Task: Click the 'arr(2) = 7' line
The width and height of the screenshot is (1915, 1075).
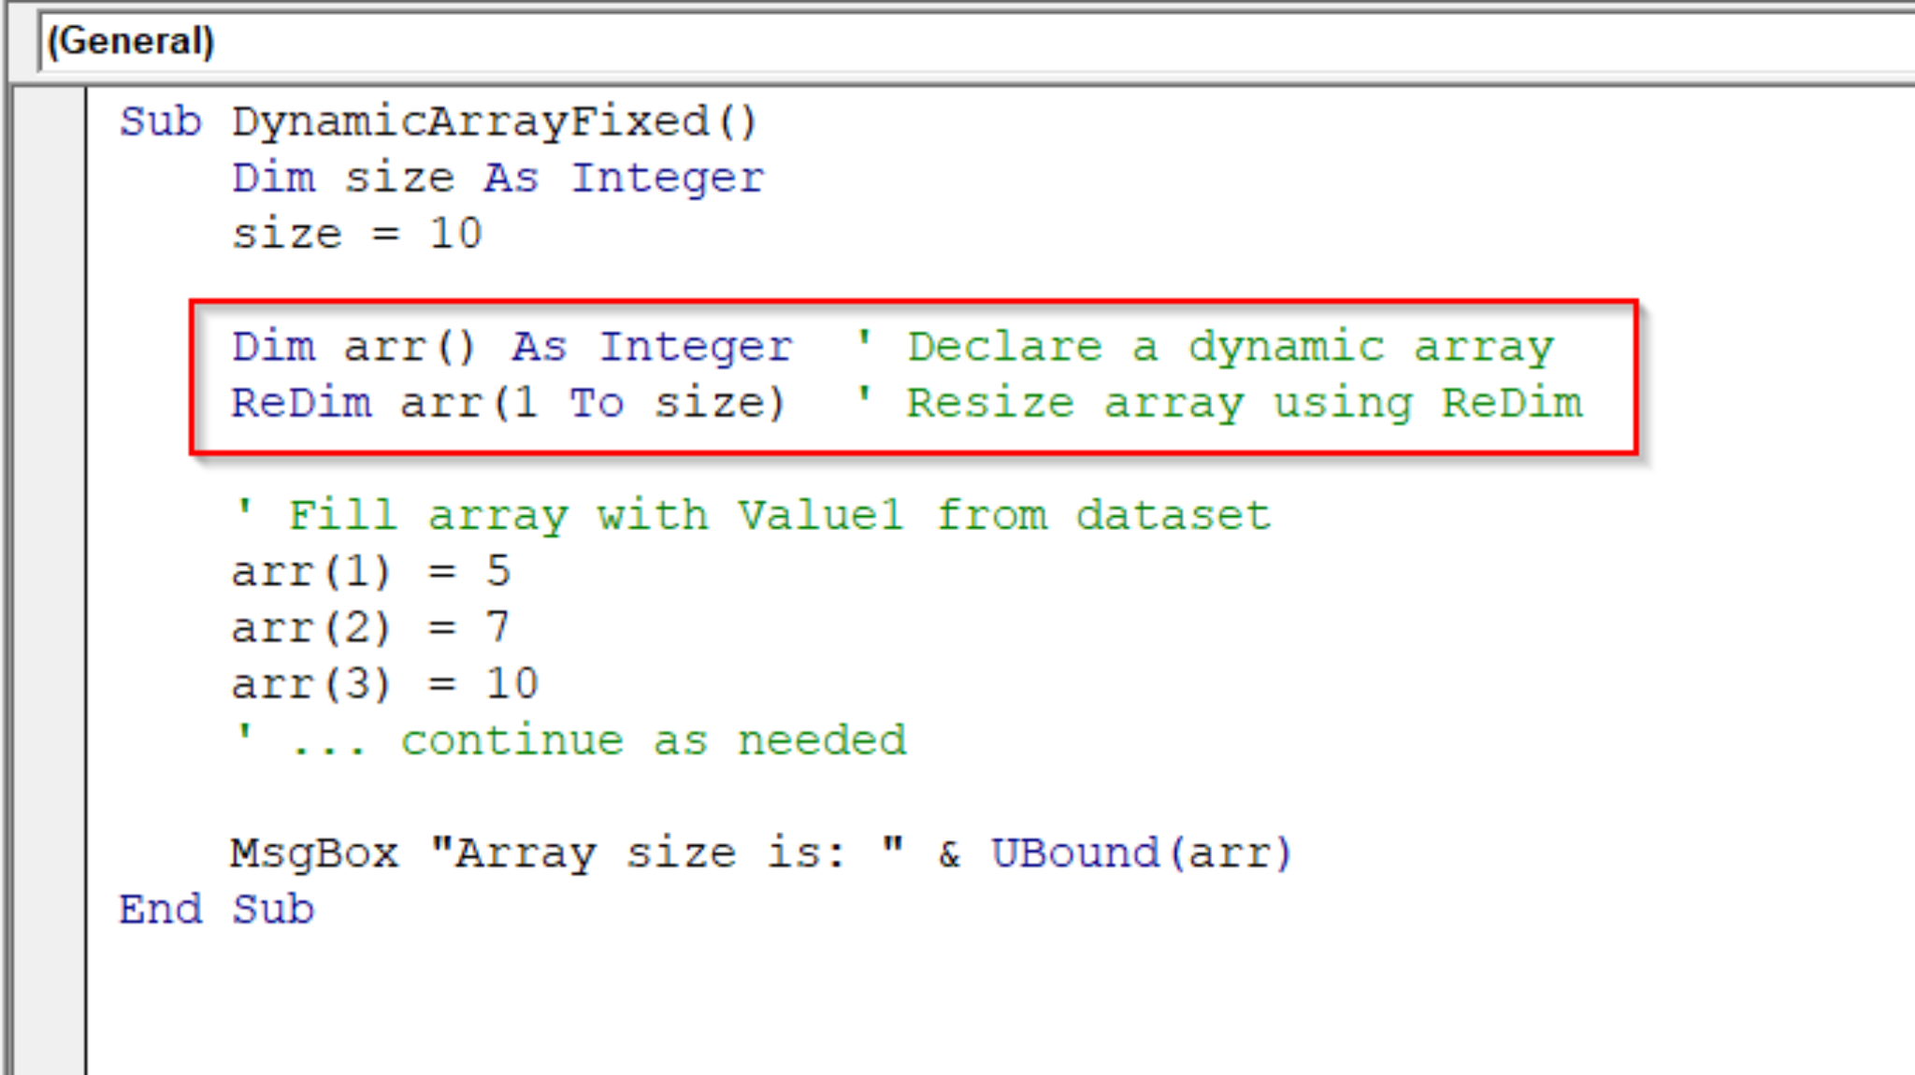Action: [x=370, y=628]
